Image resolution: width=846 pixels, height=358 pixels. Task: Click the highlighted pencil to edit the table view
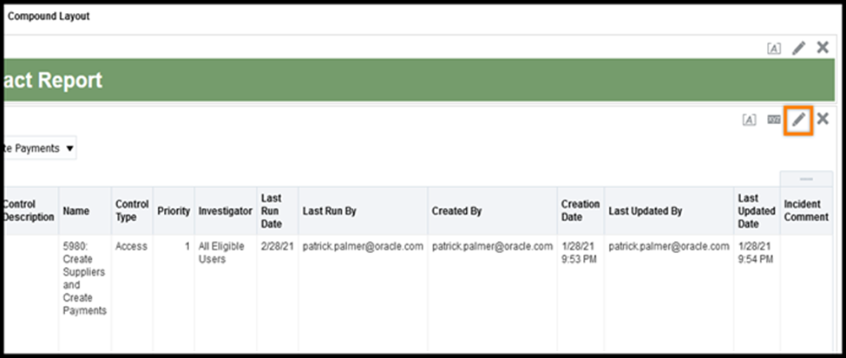(798, 120)
